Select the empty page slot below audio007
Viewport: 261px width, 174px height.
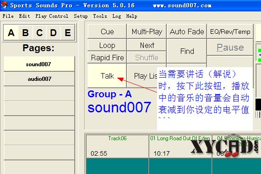pos(39,94)
